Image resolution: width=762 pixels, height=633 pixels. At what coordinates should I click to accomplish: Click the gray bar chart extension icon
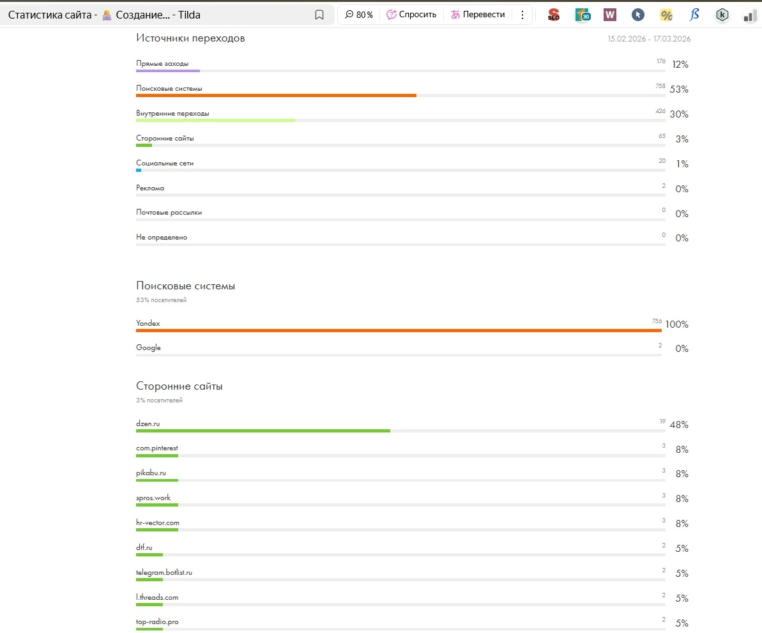point(750,15)
